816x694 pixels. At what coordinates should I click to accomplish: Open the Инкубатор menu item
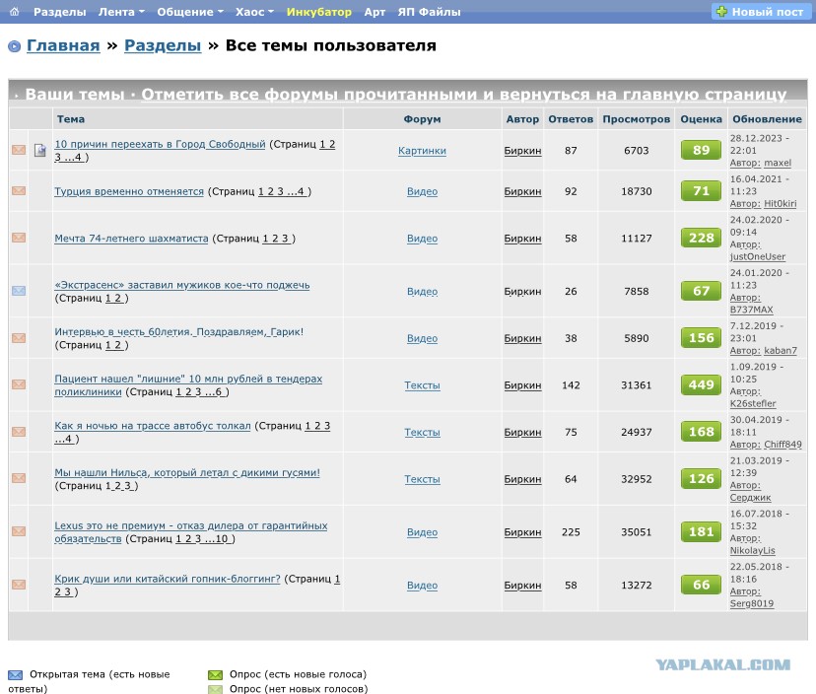319,12
